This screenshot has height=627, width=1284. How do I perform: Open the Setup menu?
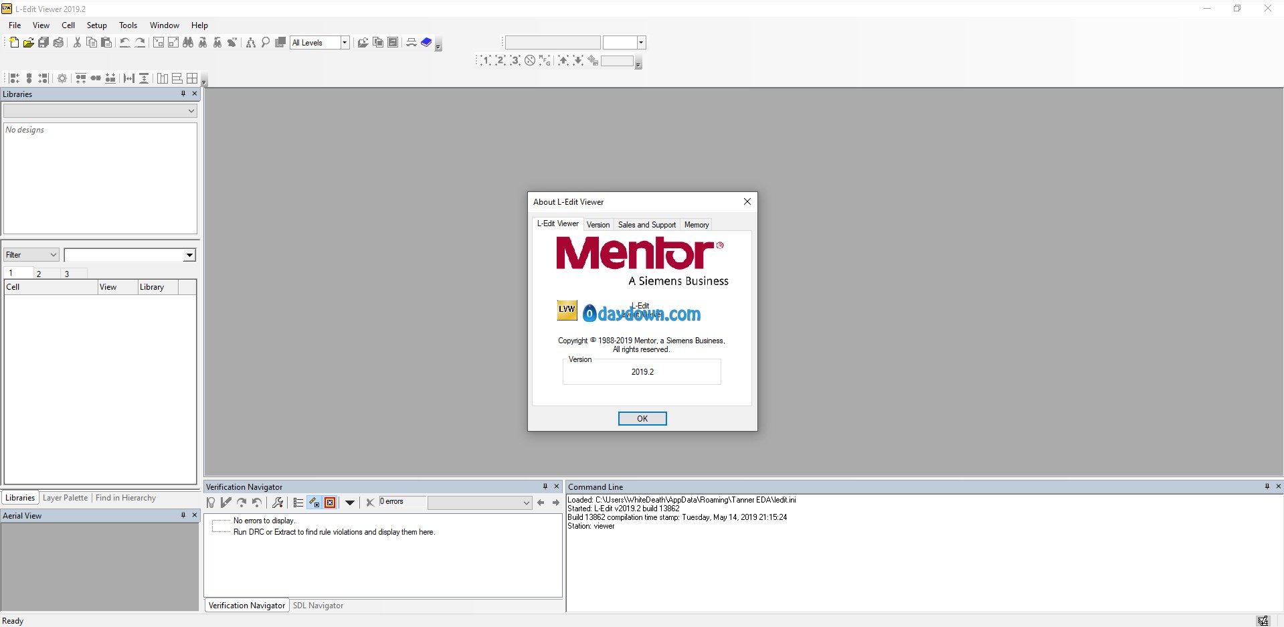[x=97, y=25]
